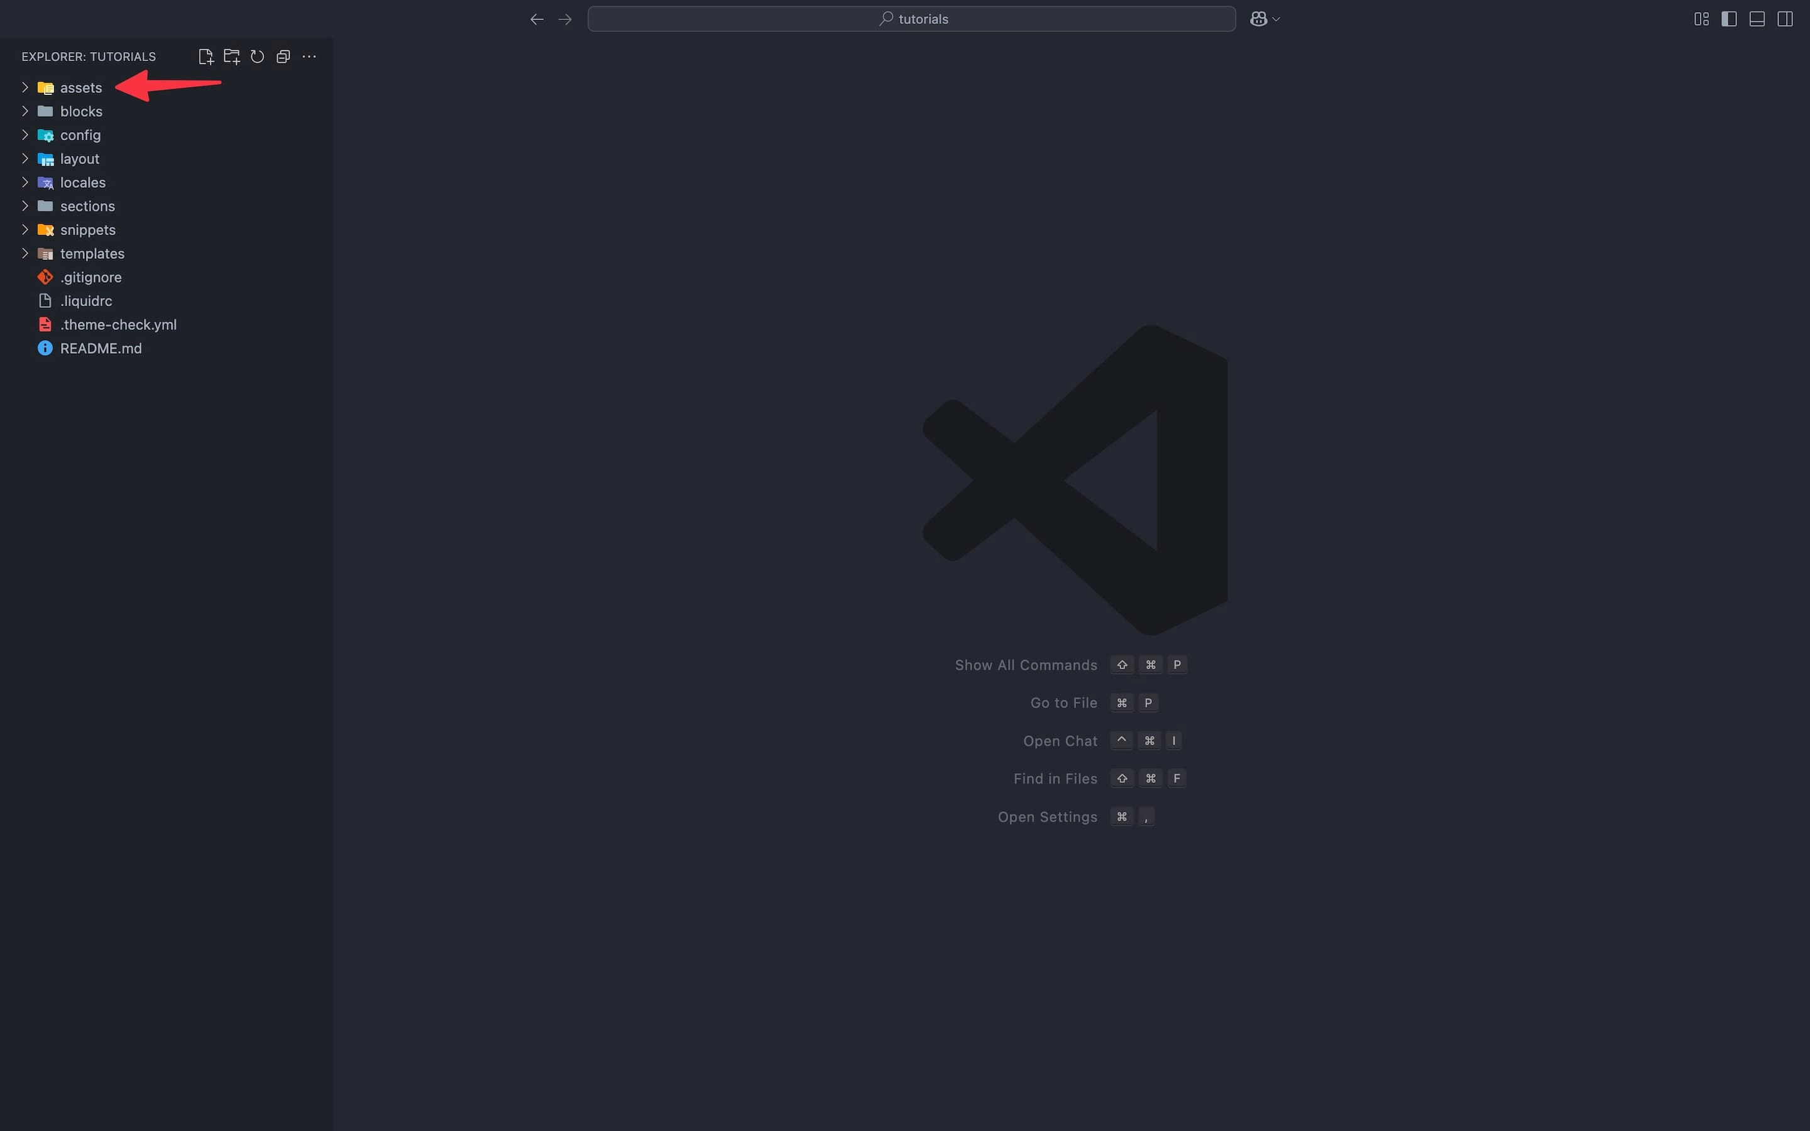Expand the sections folder chevron

[x=25, y=205]
